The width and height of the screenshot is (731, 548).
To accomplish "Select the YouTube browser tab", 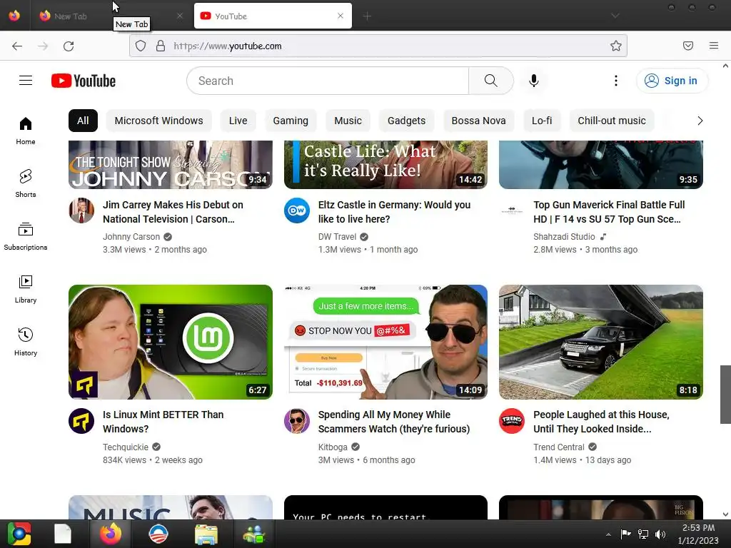I will (x=273, y=16).
